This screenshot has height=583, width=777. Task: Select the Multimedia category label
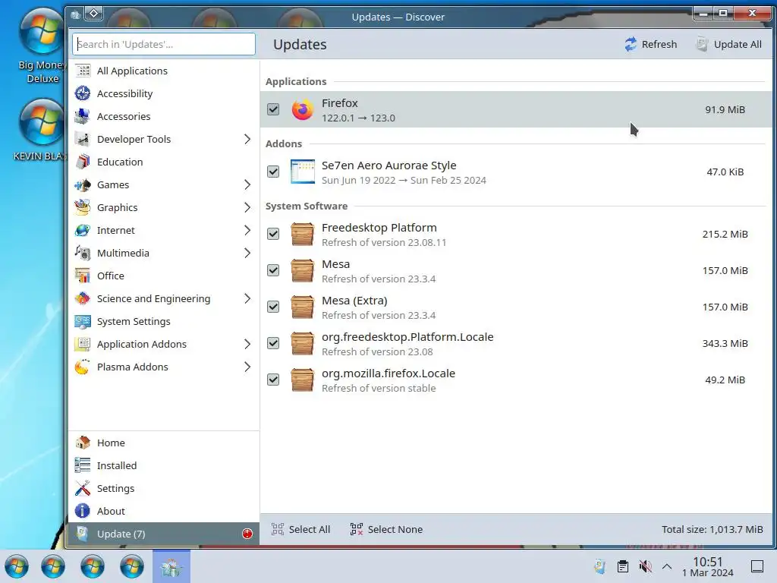pyautogui.click(x=123, y=254)
